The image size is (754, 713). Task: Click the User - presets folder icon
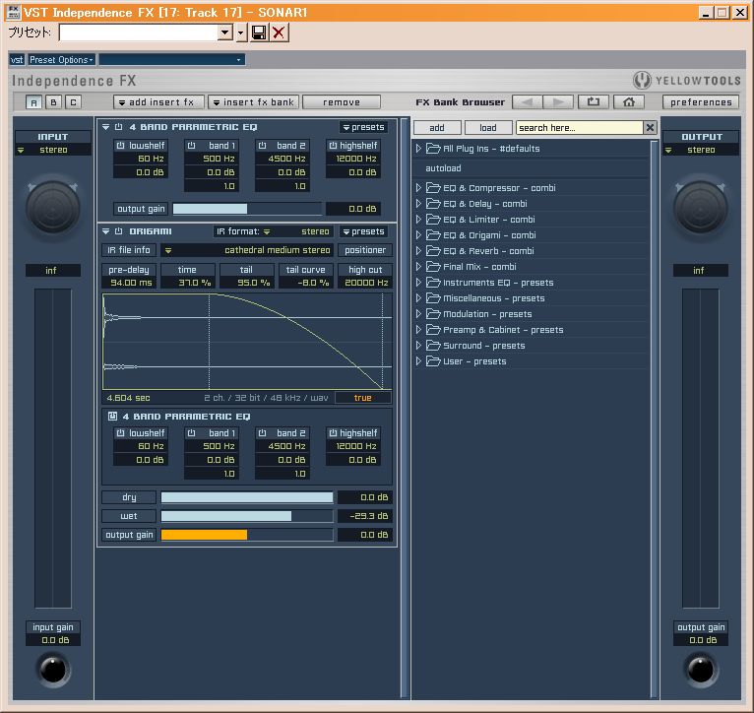click(x=433, y=361)
